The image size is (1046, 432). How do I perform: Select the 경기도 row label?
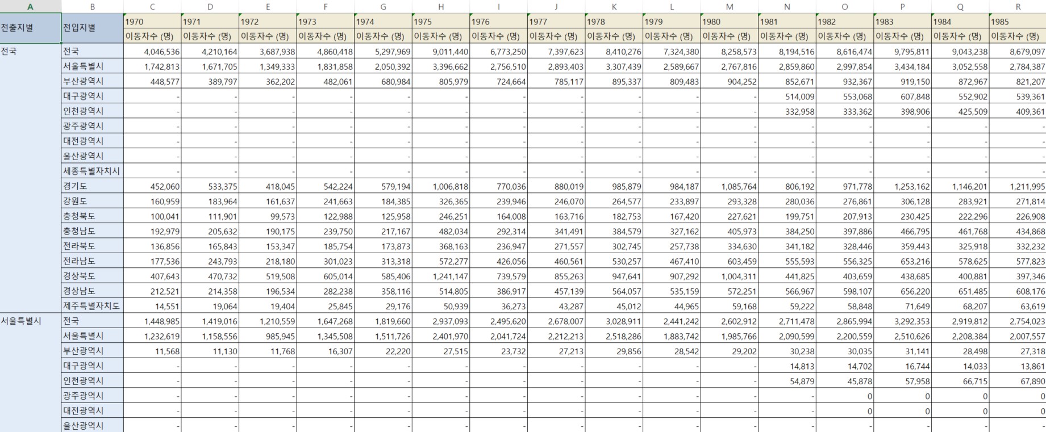(93, 186)
